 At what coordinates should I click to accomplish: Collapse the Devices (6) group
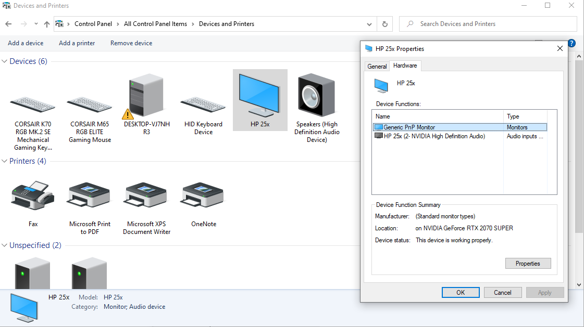click(5, 61)
